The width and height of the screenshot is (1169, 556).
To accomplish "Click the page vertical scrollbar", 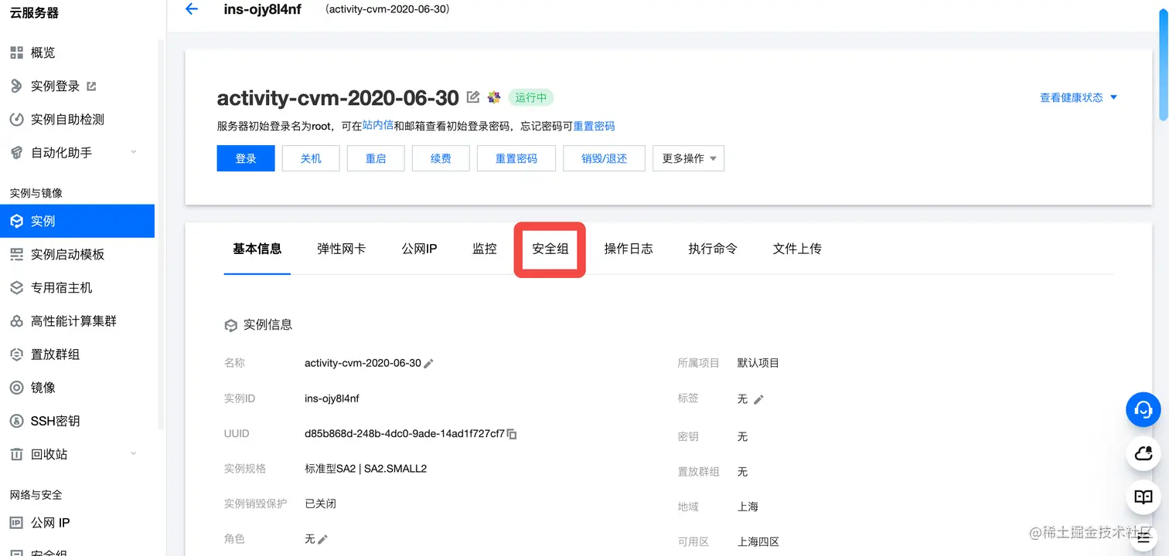I will (1163, 66).
